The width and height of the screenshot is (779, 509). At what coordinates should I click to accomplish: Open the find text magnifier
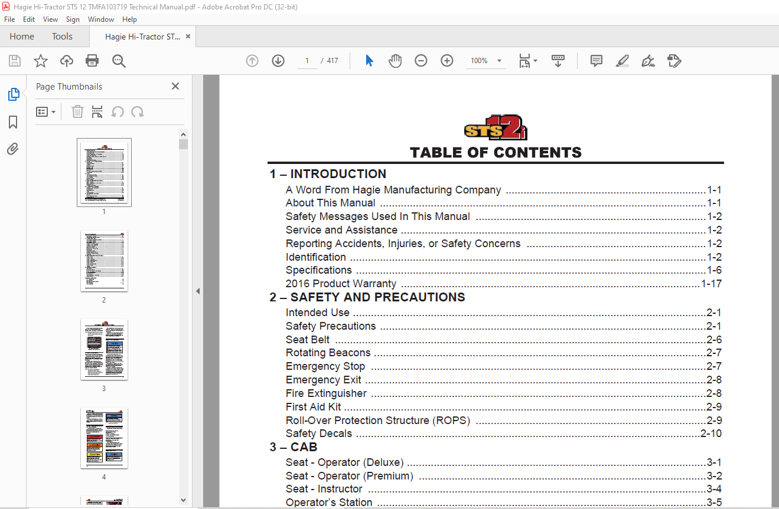[119, 61]
